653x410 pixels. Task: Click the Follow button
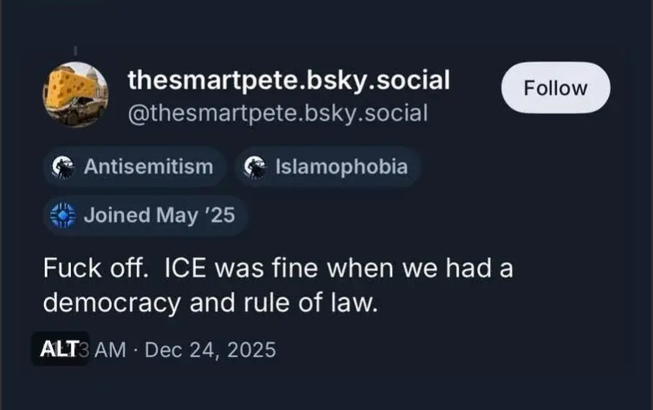click(555, 88)
